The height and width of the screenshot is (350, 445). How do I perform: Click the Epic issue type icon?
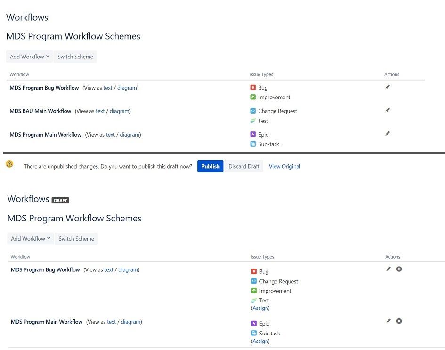tap(253, 134)
